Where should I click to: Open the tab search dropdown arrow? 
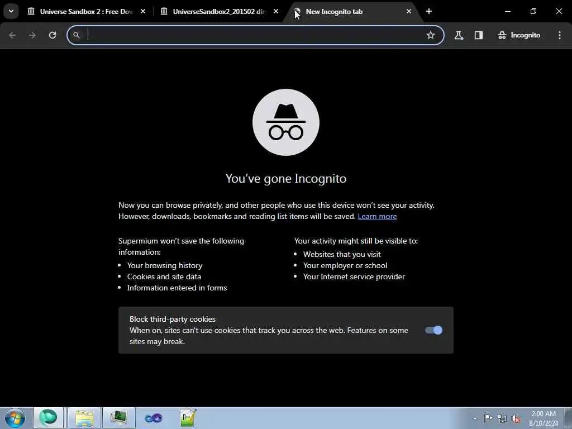(11, 11)
